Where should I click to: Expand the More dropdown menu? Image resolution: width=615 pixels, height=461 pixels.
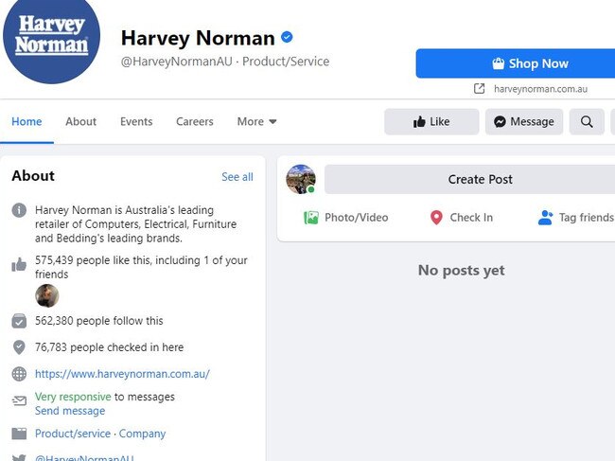[x=257, y=121]
